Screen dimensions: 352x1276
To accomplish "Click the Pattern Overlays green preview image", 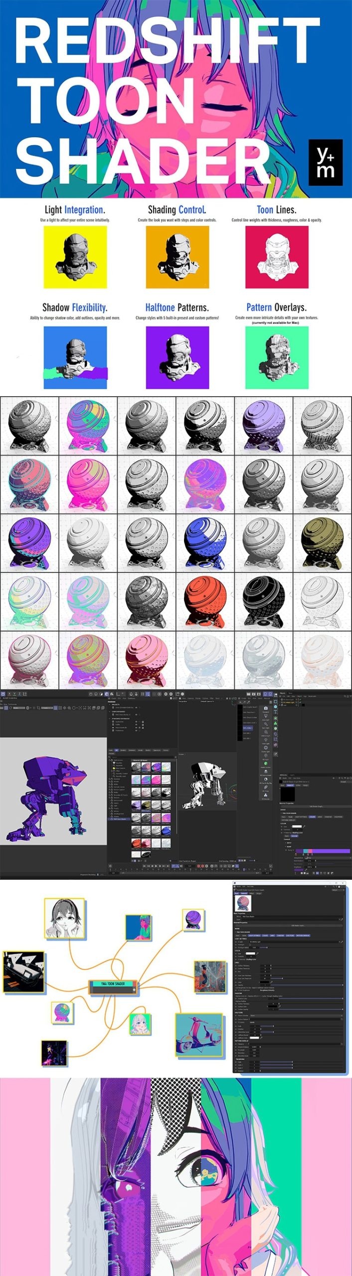I will point(277,357).
